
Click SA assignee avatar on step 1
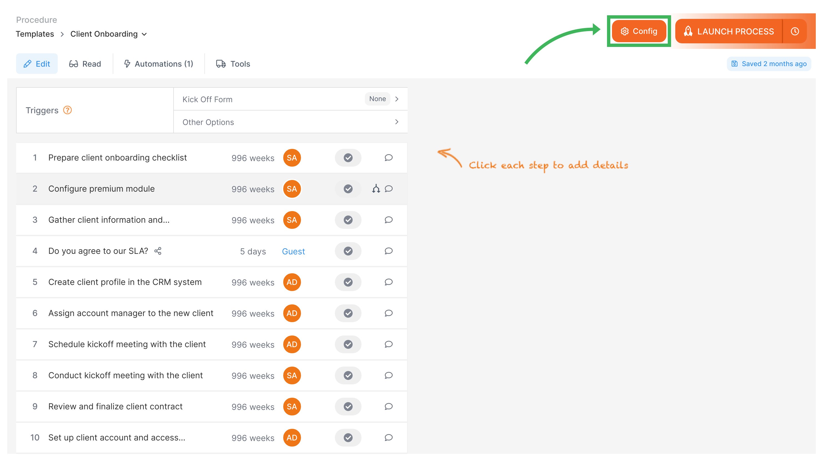tap(292, 158)
